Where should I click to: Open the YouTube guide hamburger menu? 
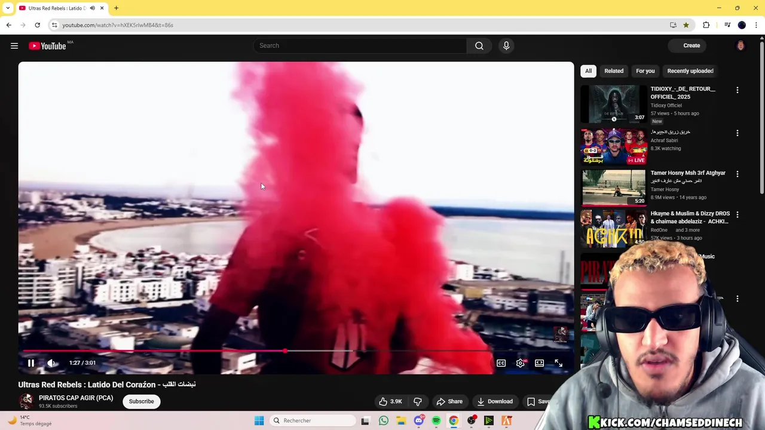coord(14,46)
